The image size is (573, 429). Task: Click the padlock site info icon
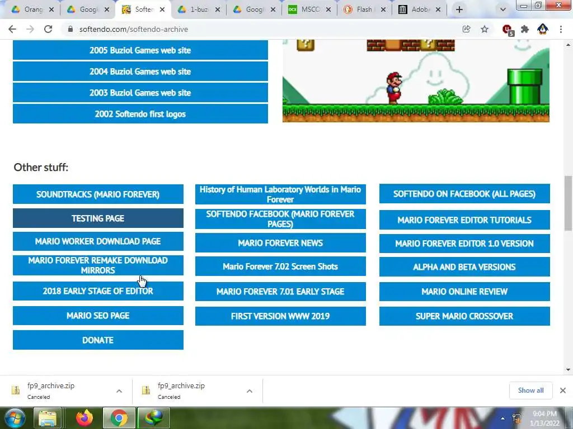click(71, 29)
